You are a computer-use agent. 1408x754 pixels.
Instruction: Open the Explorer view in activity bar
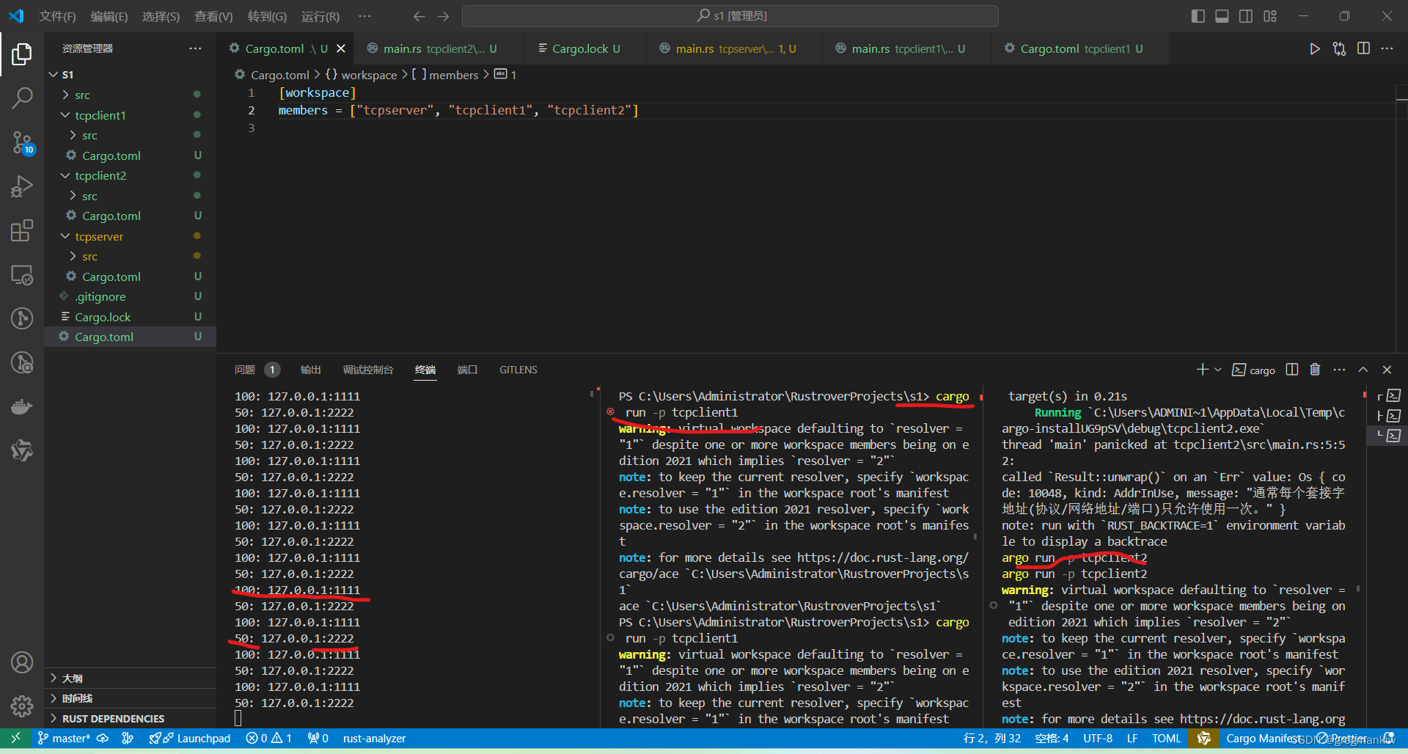(x=22, y=54)
